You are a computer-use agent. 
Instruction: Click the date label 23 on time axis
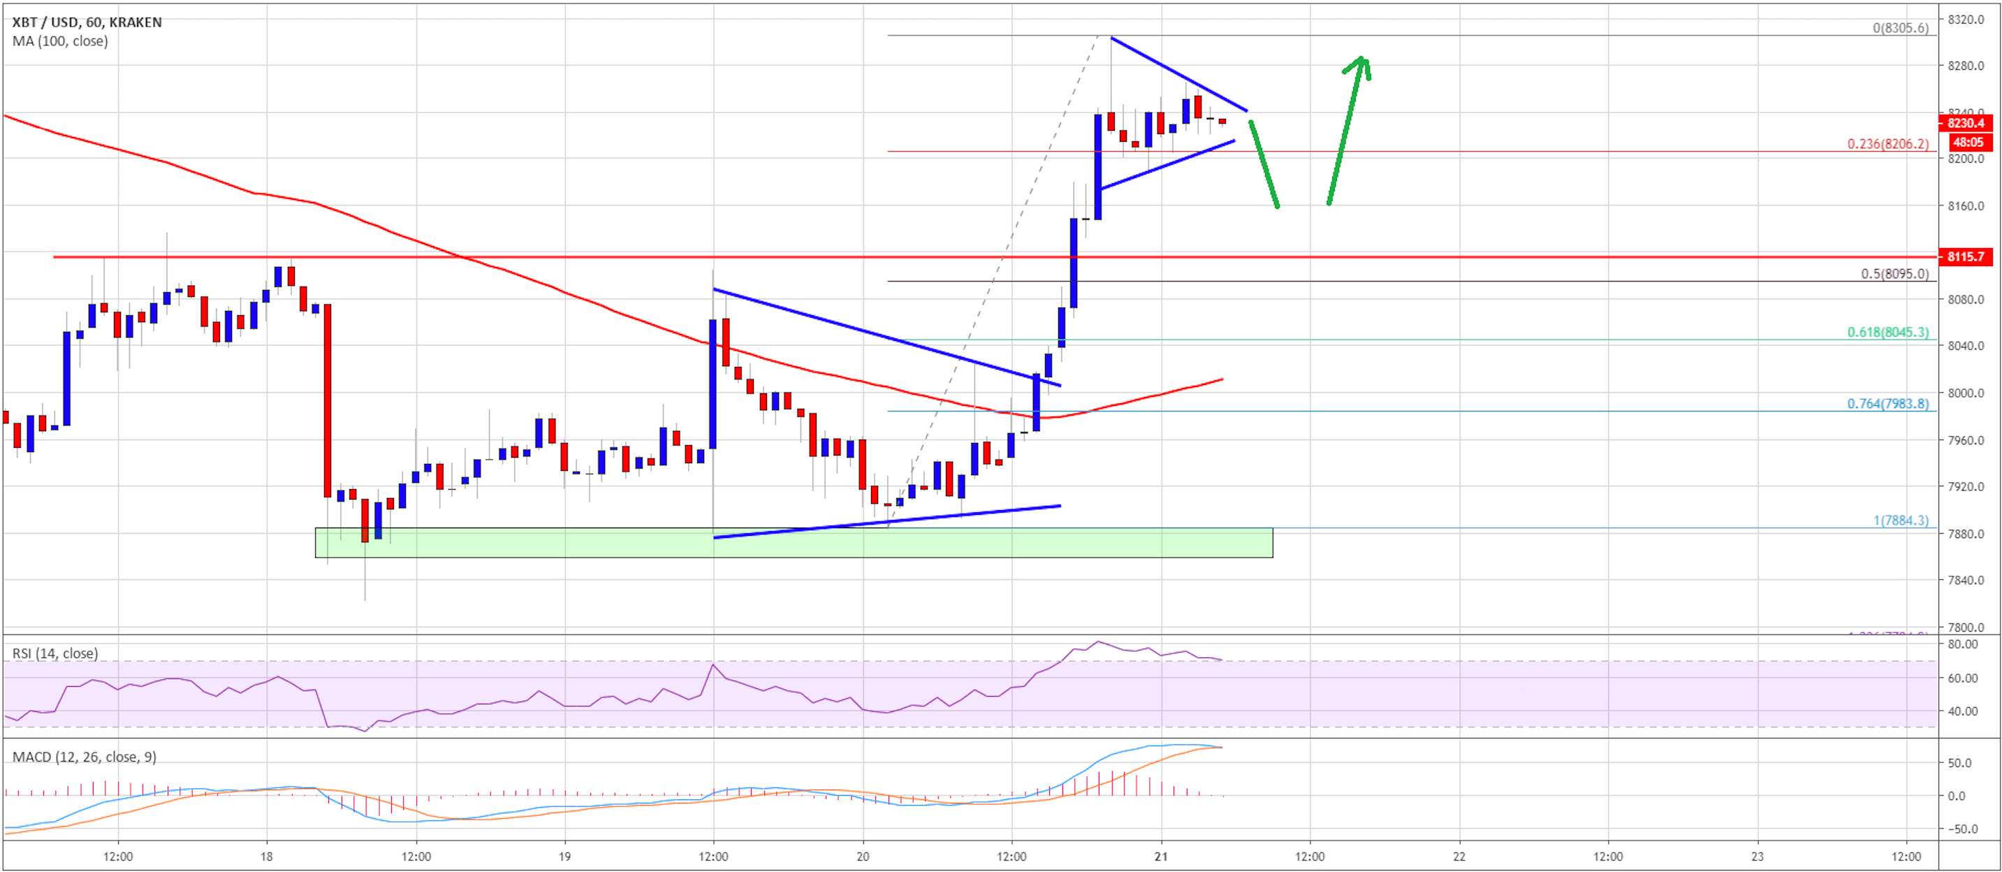point(1758,857)
